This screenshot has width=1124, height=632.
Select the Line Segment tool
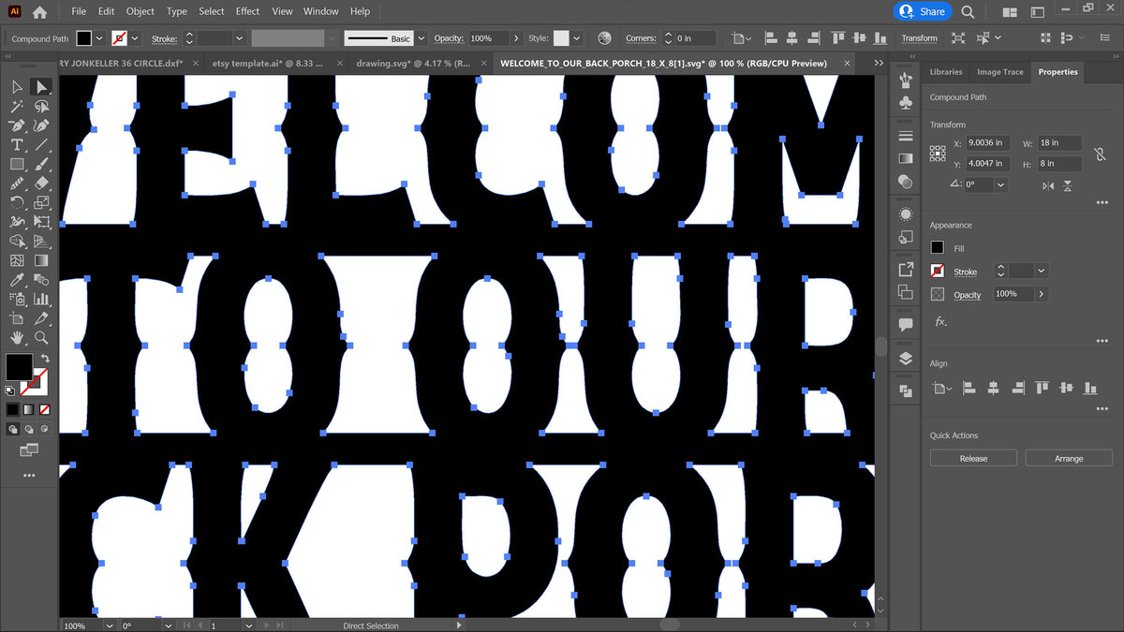41,145
